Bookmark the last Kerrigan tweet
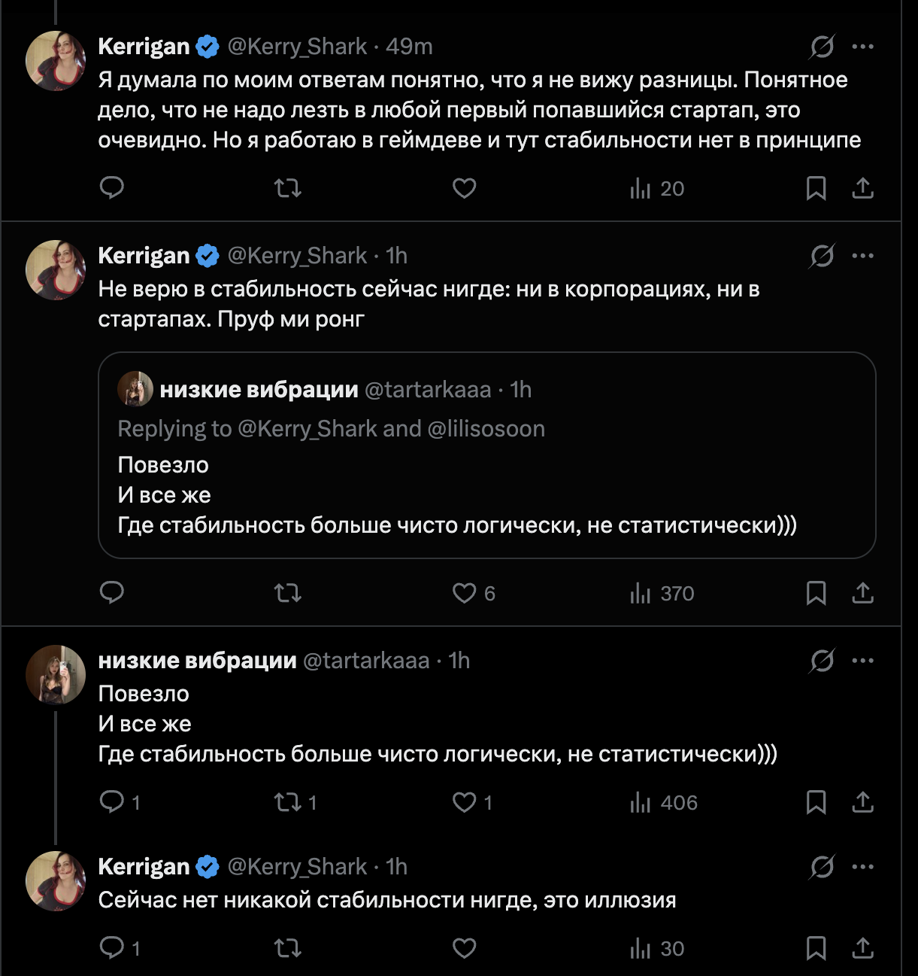This screenshot has height=976, width=918. [816, 949]
